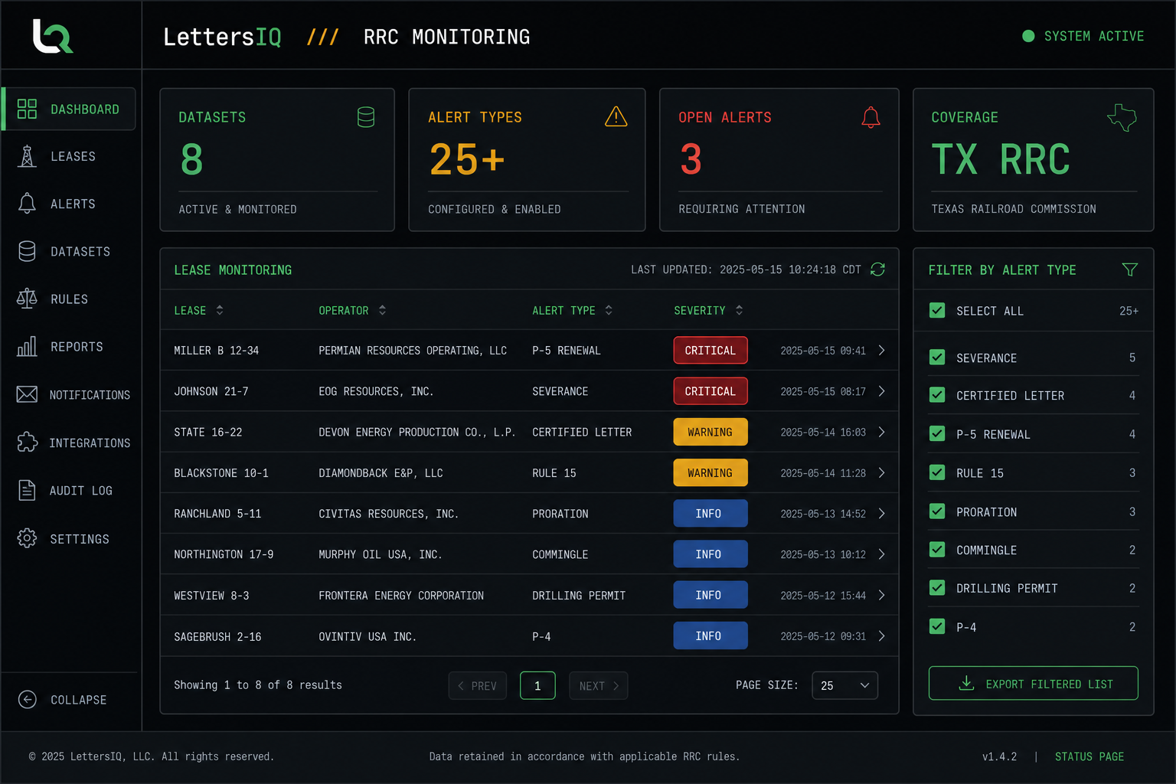This screenshot has height=784, width=1176.
Task: Click Export Filtered List button
Action: 1033,683
